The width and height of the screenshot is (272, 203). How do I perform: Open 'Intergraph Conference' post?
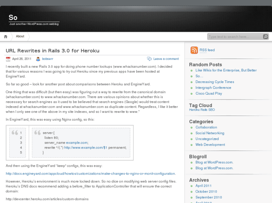[213, 88]
